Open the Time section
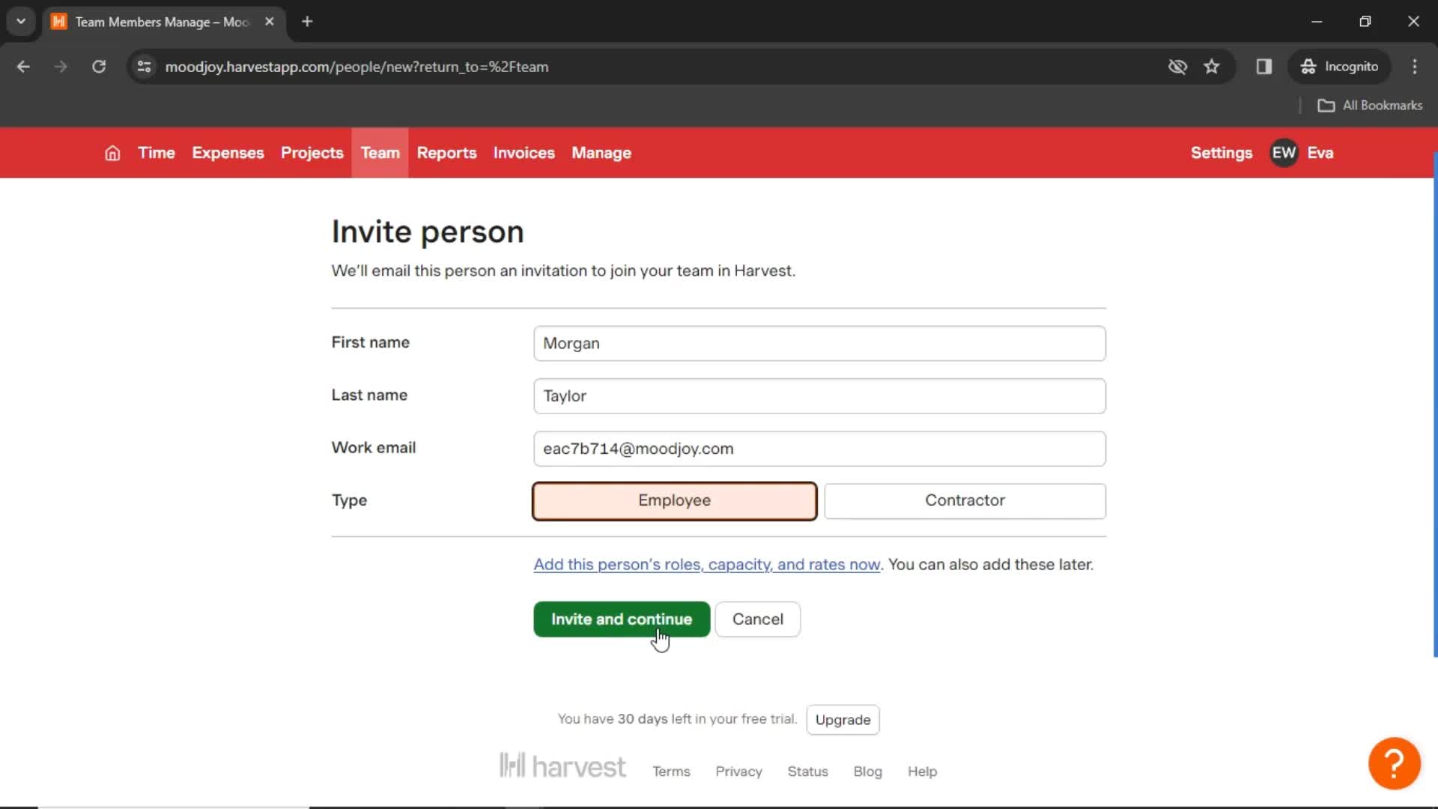 click(157, 153)
